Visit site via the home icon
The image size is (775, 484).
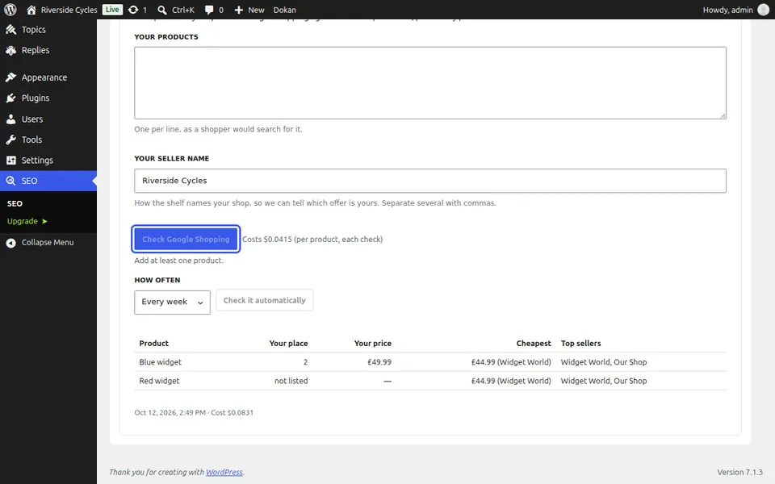tap(31, 10)
